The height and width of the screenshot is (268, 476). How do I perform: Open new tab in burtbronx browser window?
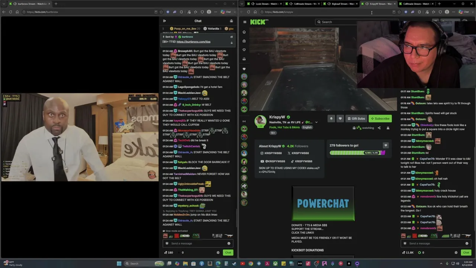point(56,4)
